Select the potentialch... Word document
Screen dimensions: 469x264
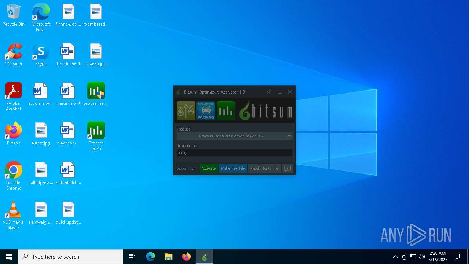(68, 173)
